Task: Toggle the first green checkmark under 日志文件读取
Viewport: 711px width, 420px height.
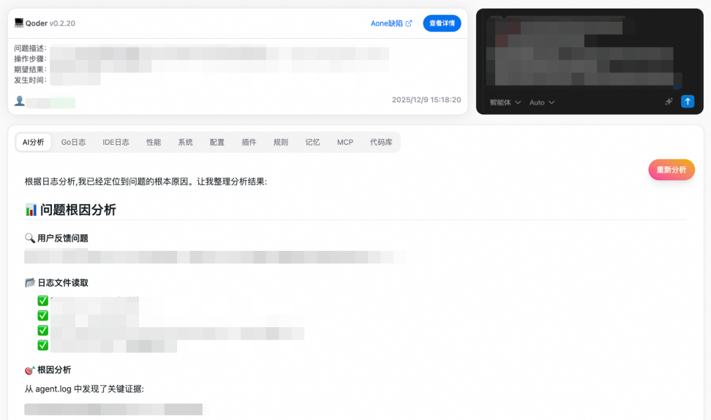Action: point(43,300)
